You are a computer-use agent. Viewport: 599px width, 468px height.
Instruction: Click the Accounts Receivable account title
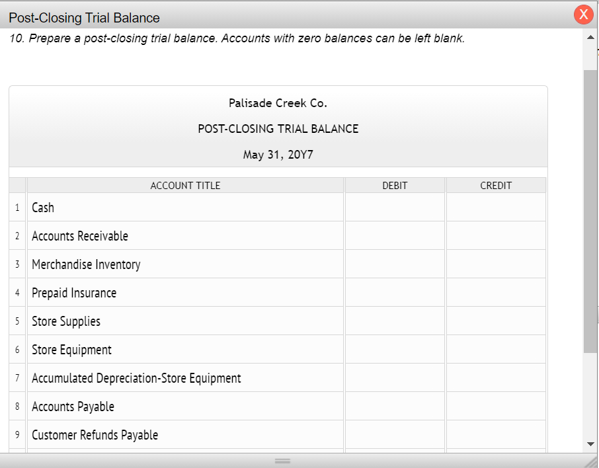[80, 236]
